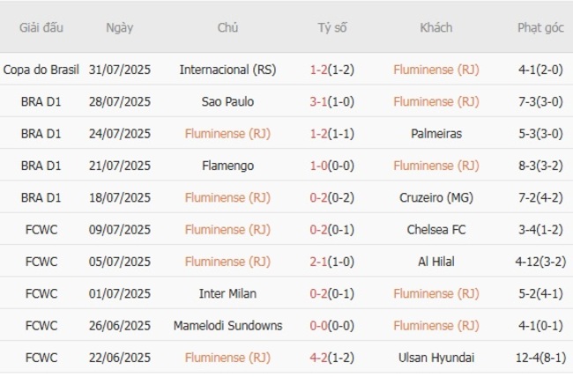The height and width of the screenshot is (377, 573).
Task: Open the Al Hilal team link
Action: point(436,262)
